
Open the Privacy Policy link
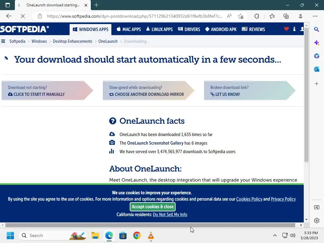tap(283, 199)
